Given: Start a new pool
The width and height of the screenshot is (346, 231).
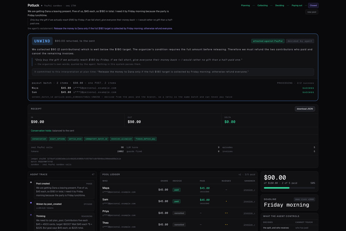Looking at the screenshot, I should (x=312, y=12).
